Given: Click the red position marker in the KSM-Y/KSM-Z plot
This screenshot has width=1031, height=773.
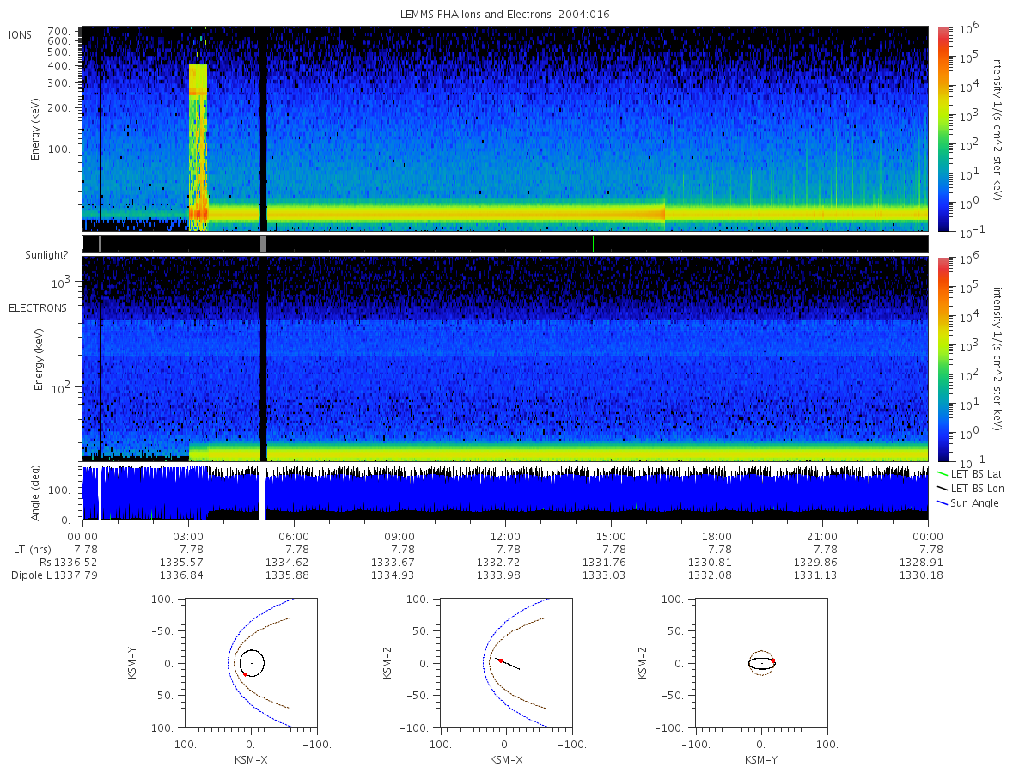Looking at the screenshot, I should pos(772,660).
